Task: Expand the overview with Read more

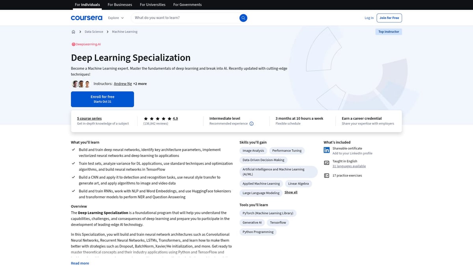Action: coord(80,263)
